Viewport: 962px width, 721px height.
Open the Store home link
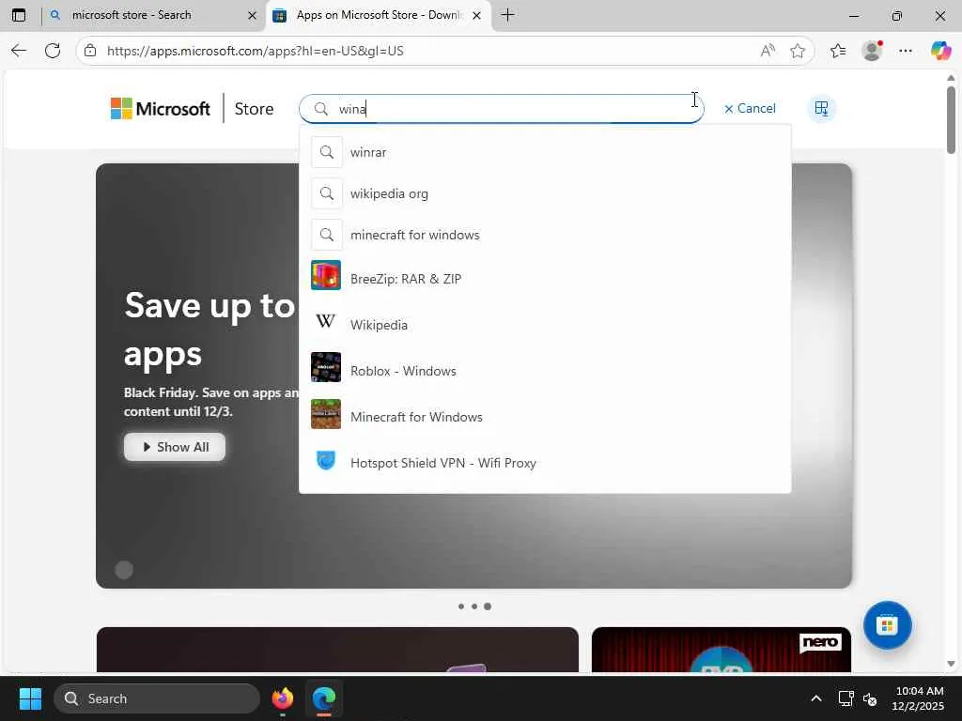254,109
